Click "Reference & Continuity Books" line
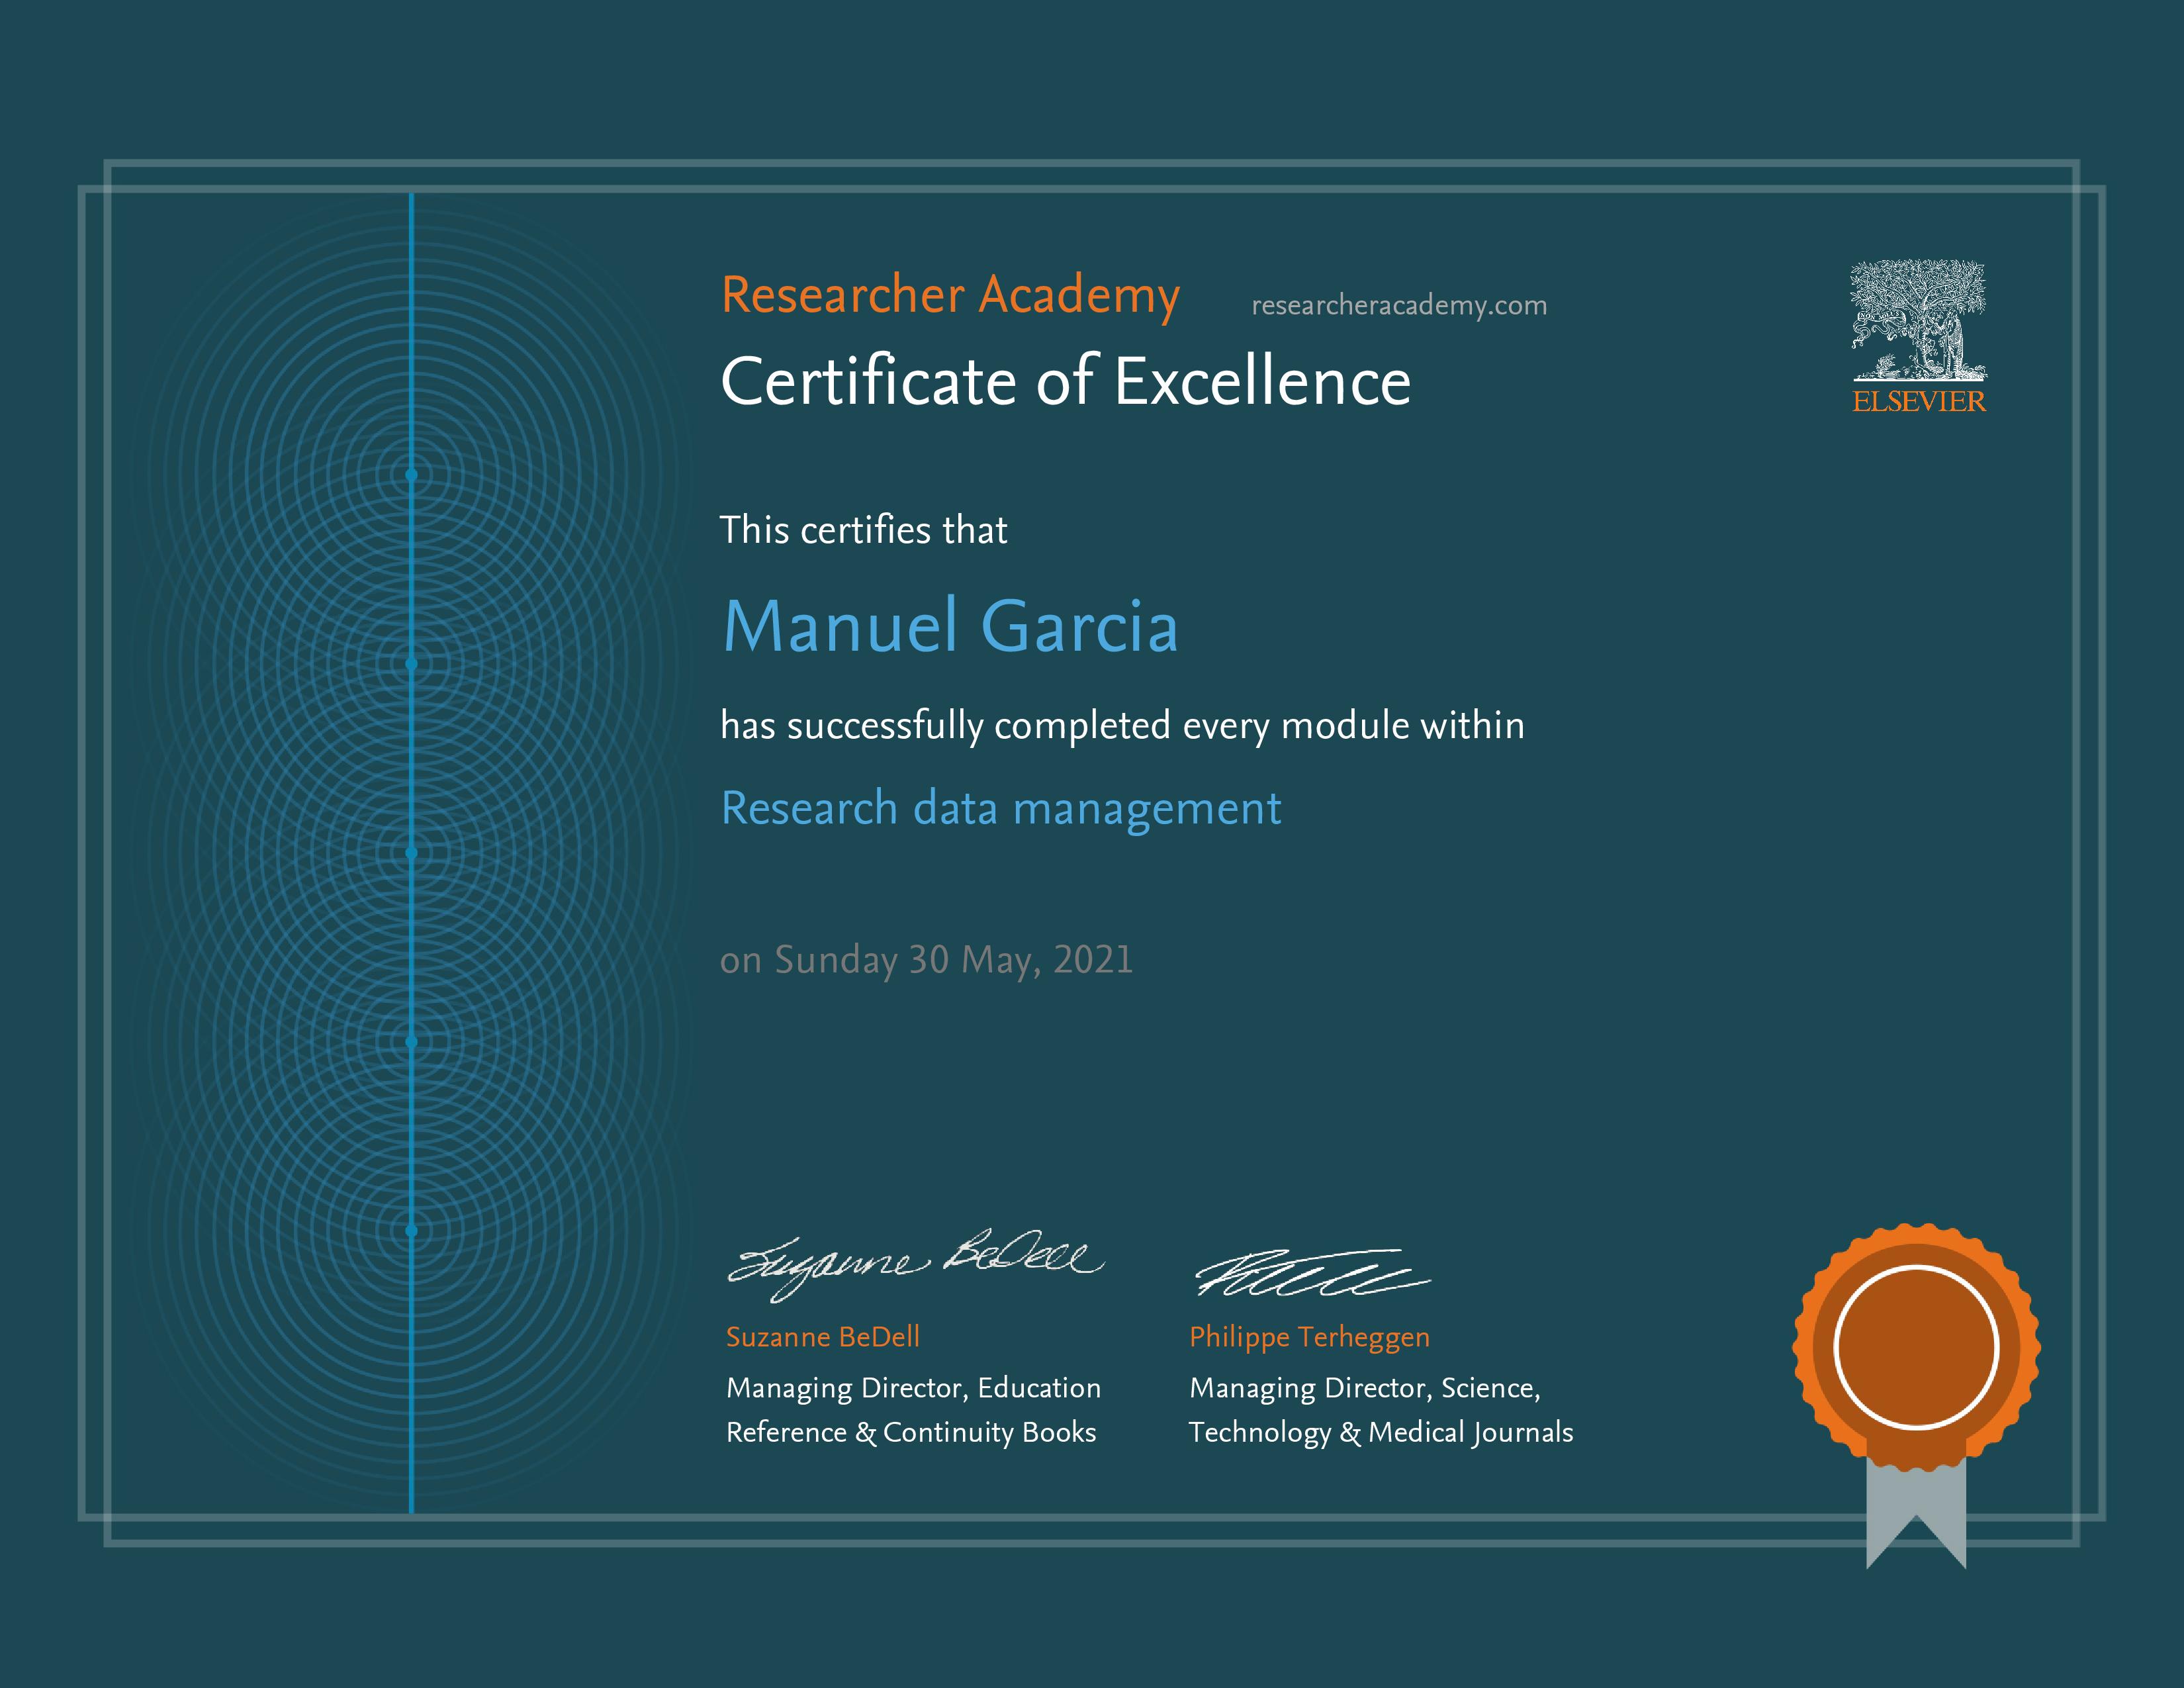The image size is (2184, 1688). point(911,1433)
